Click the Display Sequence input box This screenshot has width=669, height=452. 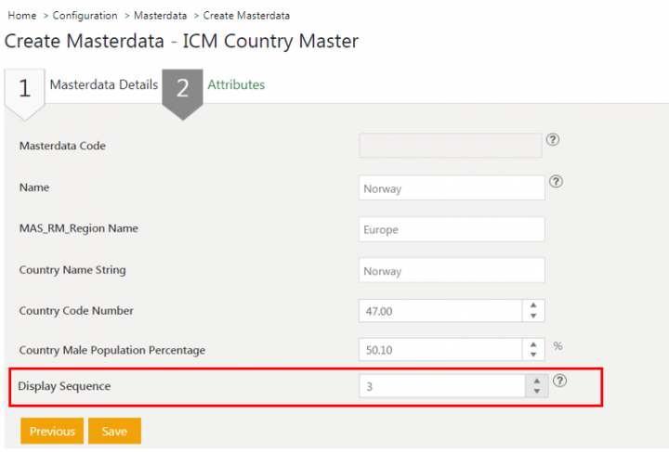coord(442,386)
